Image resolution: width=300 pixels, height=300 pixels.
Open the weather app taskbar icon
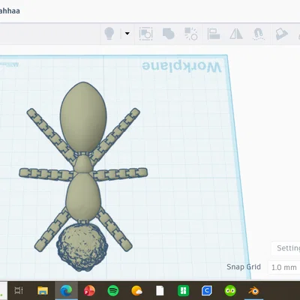point(136,291)
